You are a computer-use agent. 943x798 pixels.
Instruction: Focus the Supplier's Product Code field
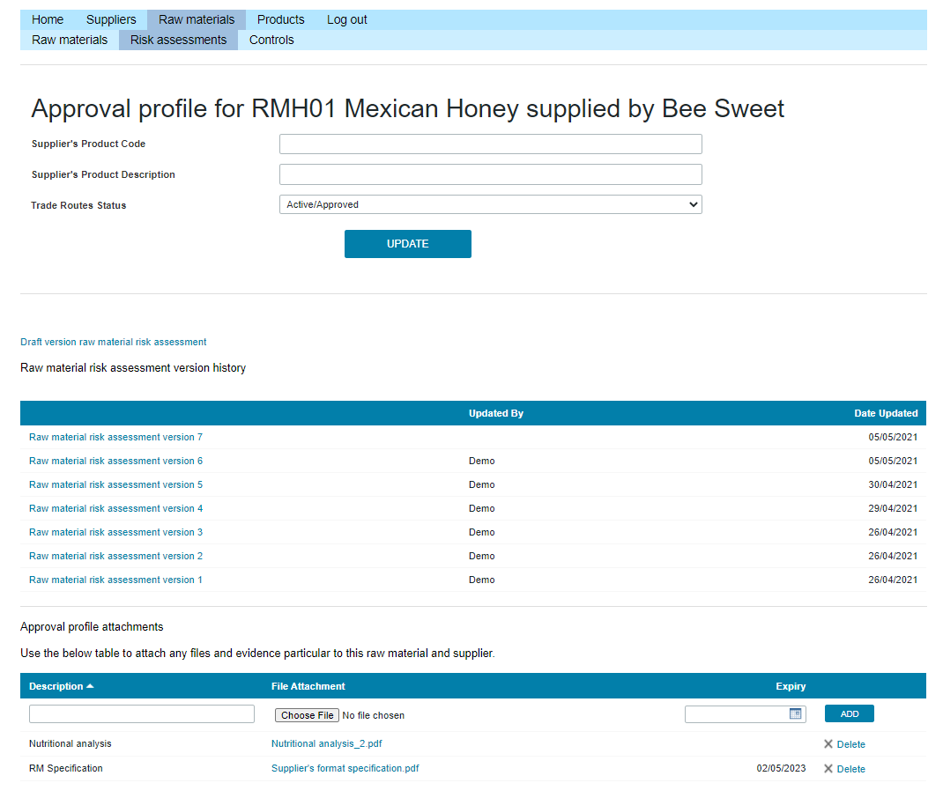[x=490, y=144]
